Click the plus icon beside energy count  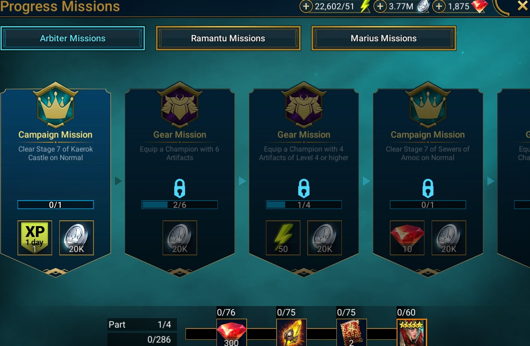(306, 6)
